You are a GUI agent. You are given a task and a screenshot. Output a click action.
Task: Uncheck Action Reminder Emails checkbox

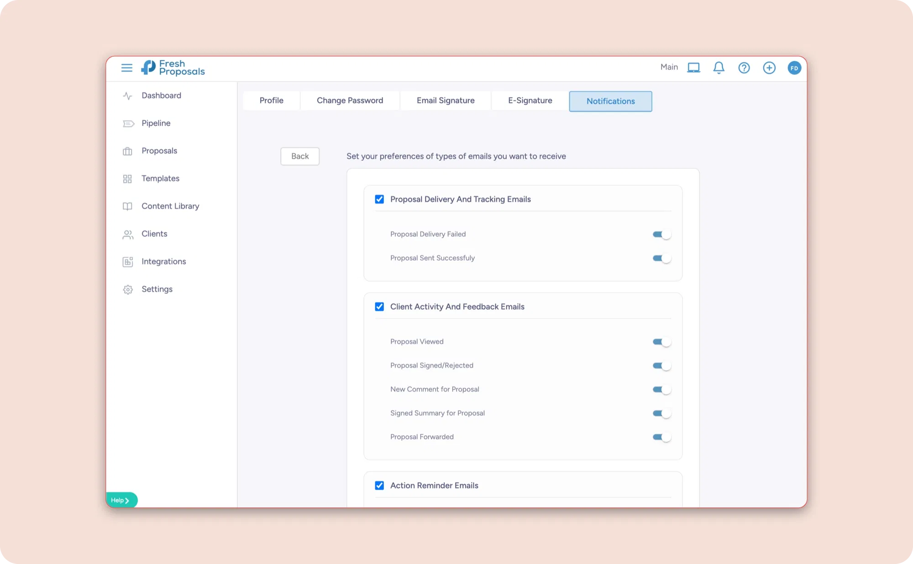pos(379,486)
